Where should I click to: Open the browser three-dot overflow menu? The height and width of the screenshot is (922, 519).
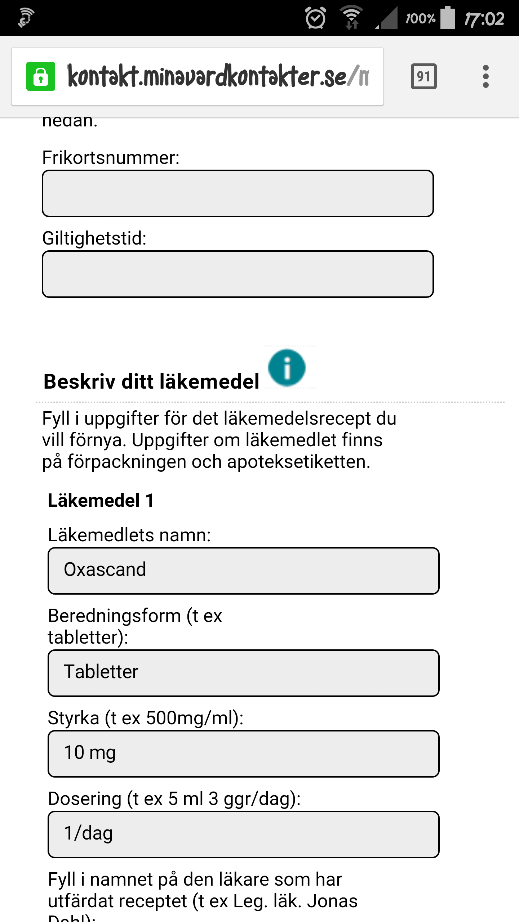point(485,76)
